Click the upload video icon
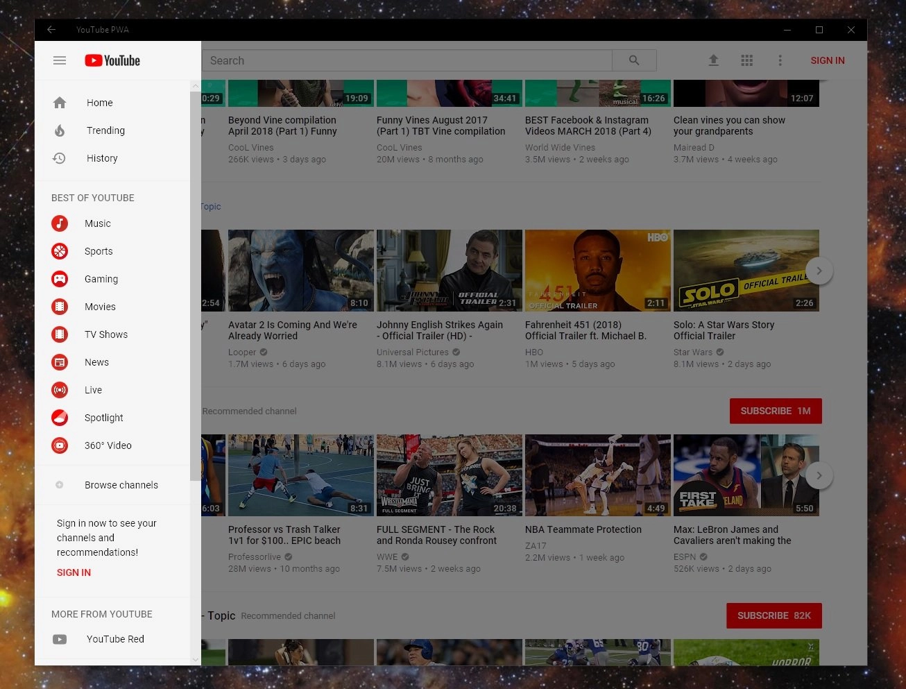 point(713,60)
